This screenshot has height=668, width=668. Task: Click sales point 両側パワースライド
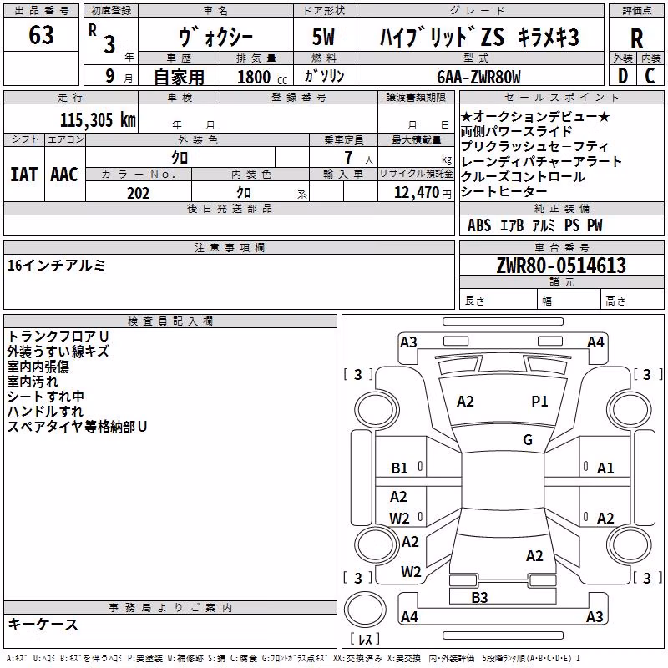[x=516, y=131]
